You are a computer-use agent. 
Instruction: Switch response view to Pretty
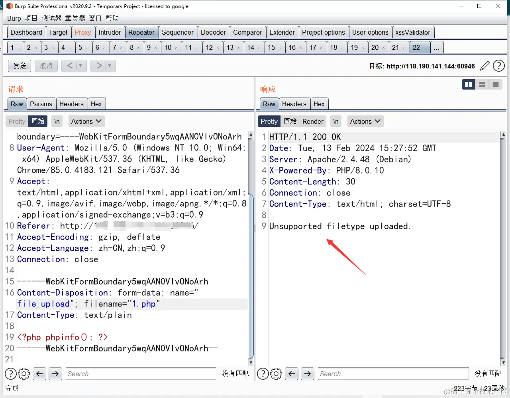[269, 121]
